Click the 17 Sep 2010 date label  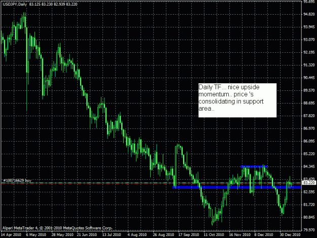[x=189, y=235]
